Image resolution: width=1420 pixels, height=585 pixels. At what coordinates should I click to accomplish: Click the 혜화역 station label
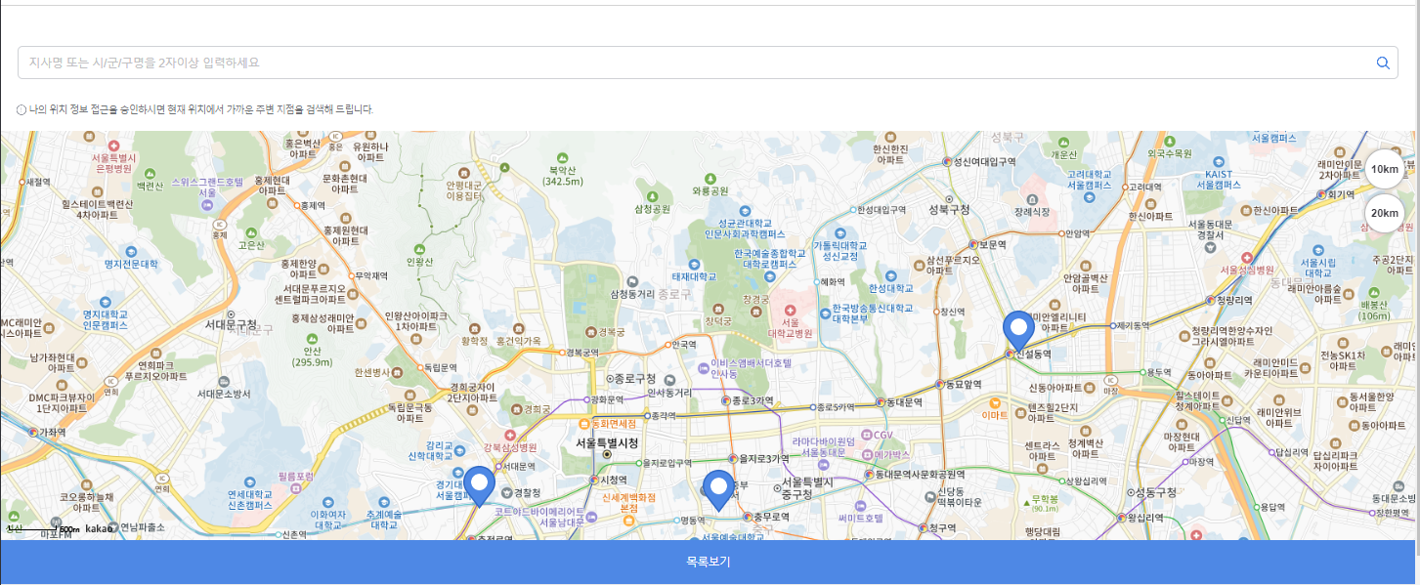pos(833,281)
